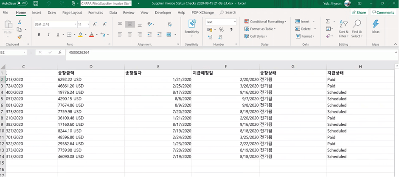Select the 지급상태 header cell
The height and width of the screenshot is (177, 399).
point(360,73)
